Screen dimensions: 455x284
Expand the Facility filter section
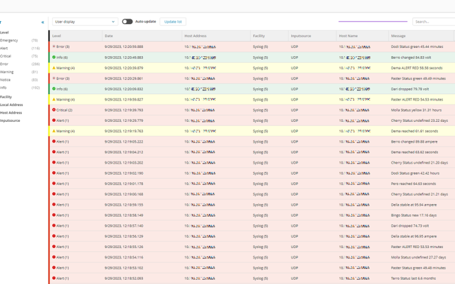click(x=6, y=96)
